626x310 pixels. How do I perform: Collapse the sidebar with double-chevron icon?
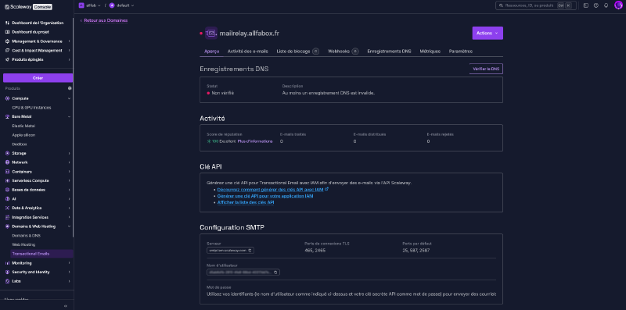pos(66,305)
